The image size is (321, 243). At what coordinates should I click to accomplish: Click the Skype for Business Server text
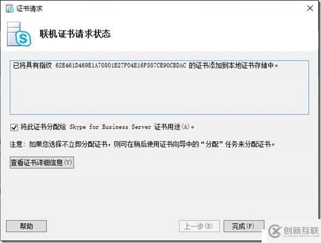pos(110,127)
